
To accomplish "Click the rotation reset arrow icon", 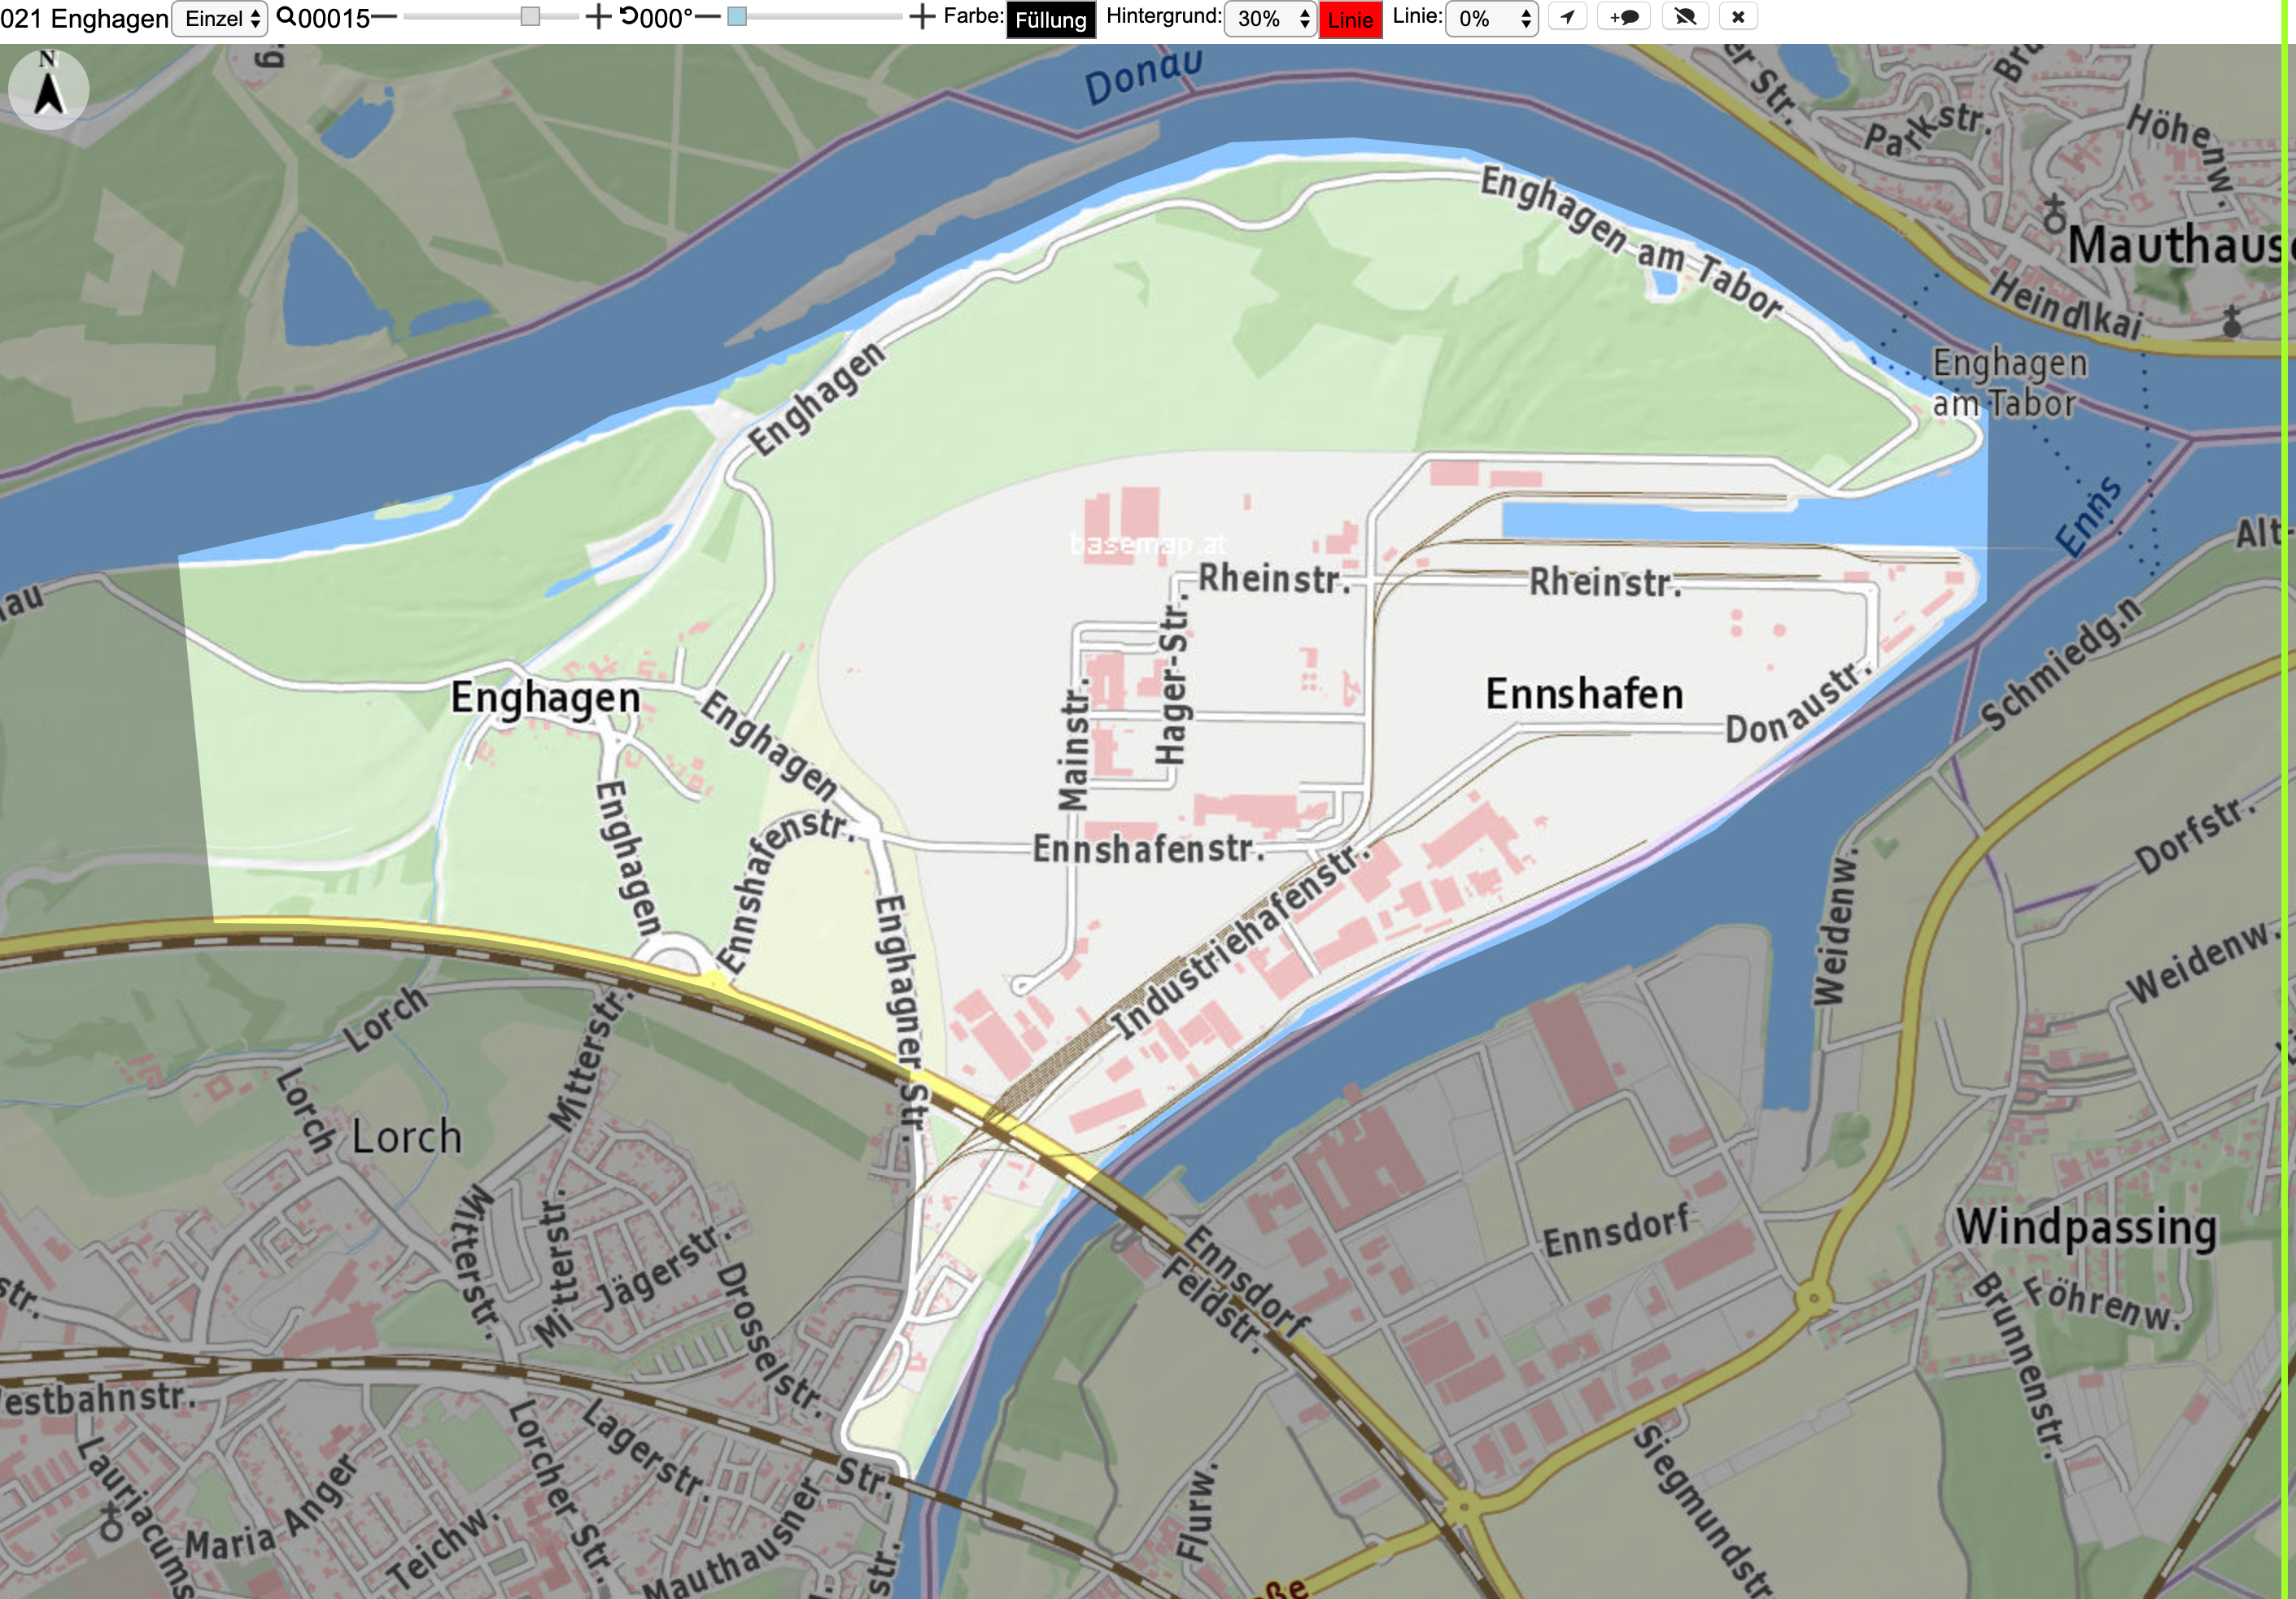I will 629,16.
